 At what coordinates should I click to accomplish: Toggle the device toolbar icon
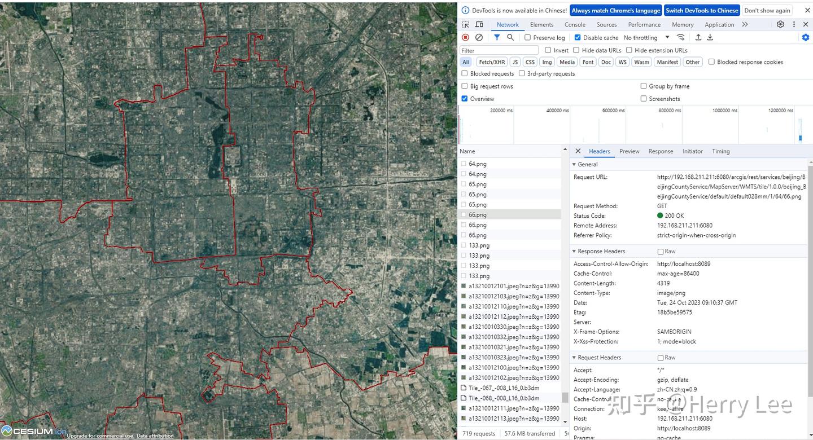(479, 25)
